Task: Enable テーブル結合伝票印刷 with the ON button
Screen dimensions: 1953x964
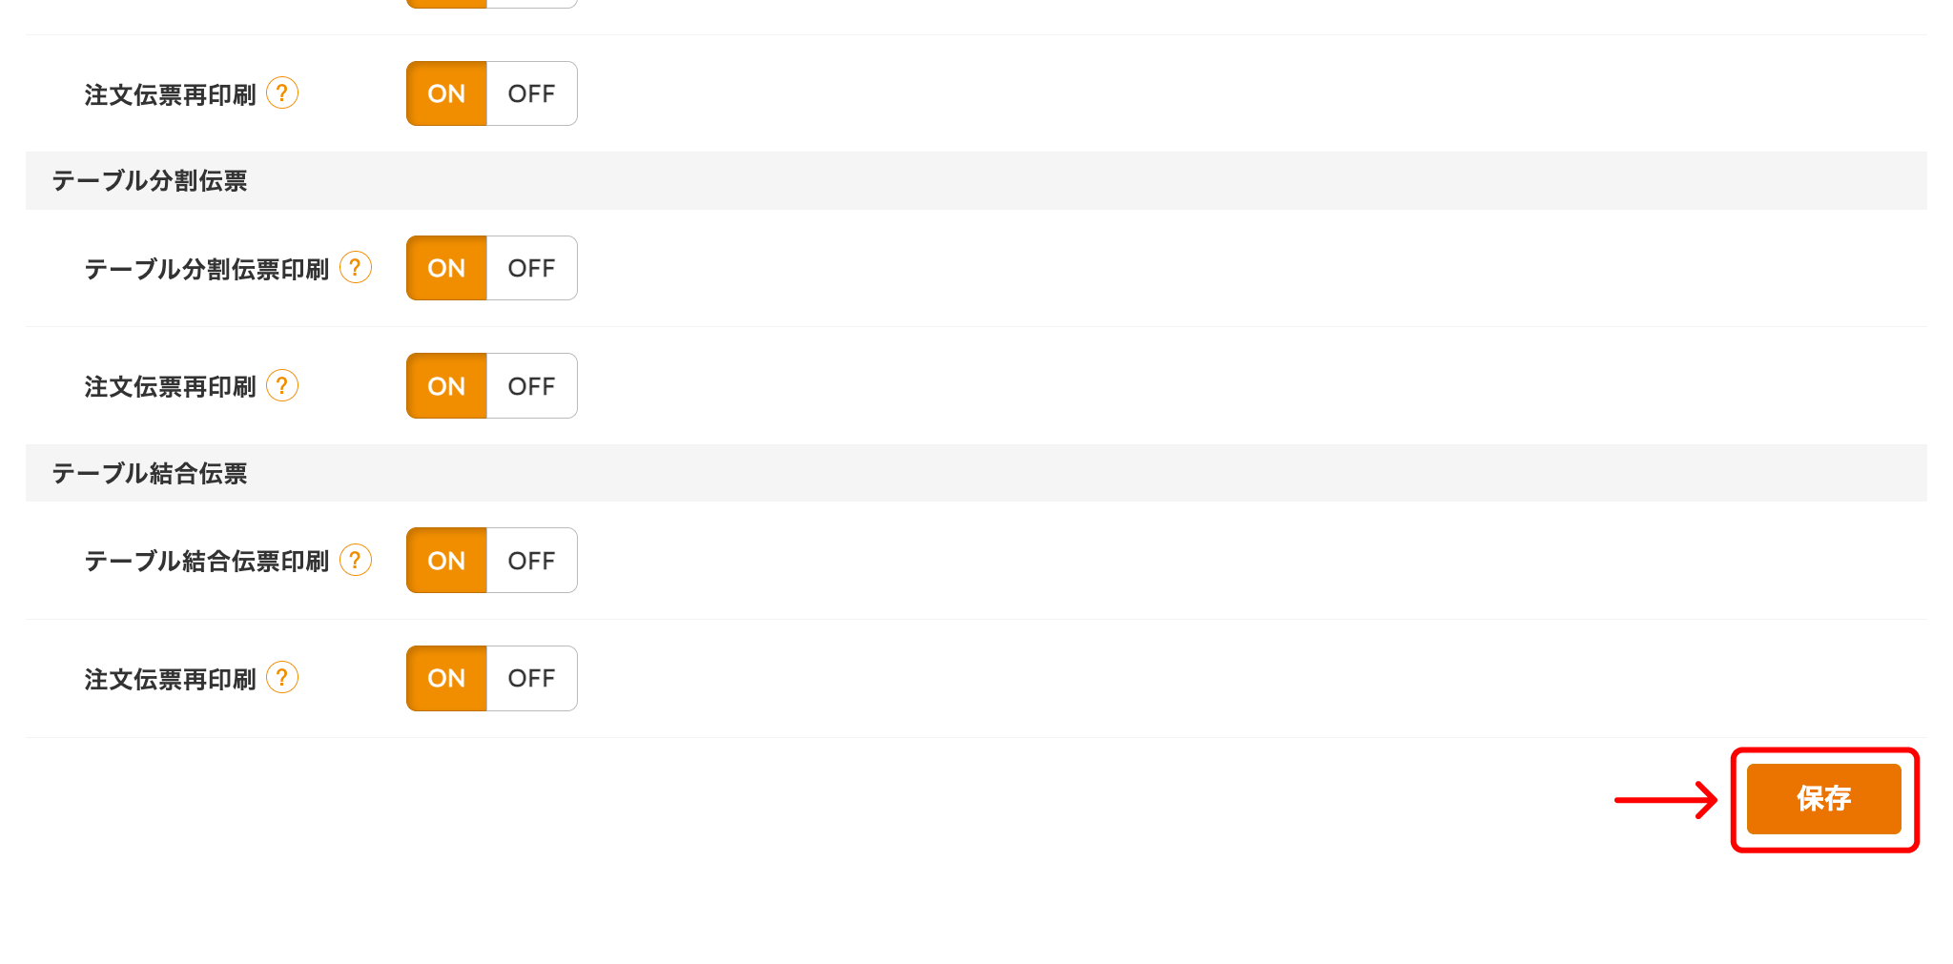Action: click(x=446, y=561)
